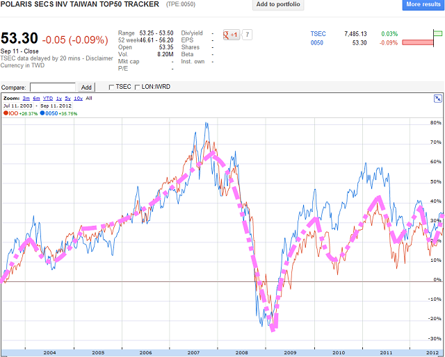Set chart zoom to 3m
Viewport: 445px width, 357px height.
coord(26,99)
